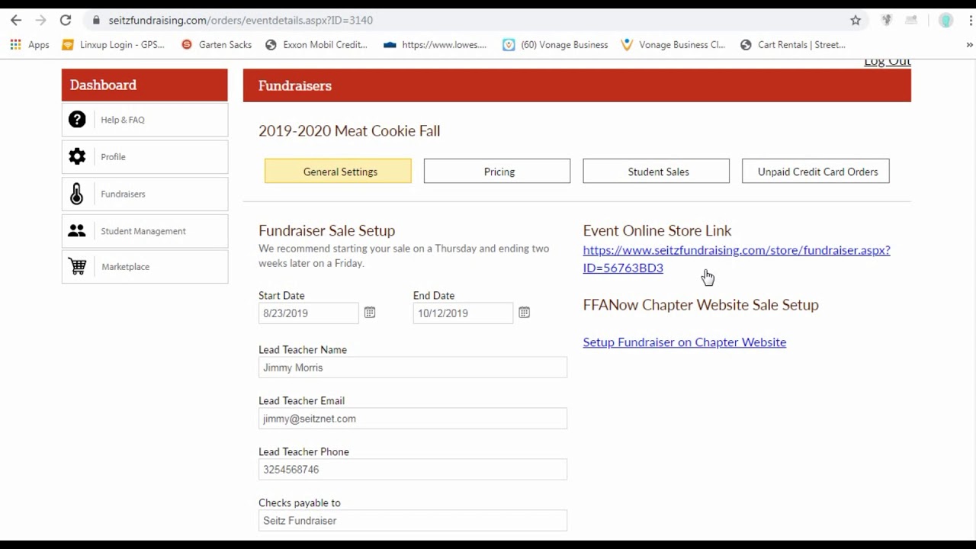Open Linxup Login bookmark
976x549 pixels.
114,45
